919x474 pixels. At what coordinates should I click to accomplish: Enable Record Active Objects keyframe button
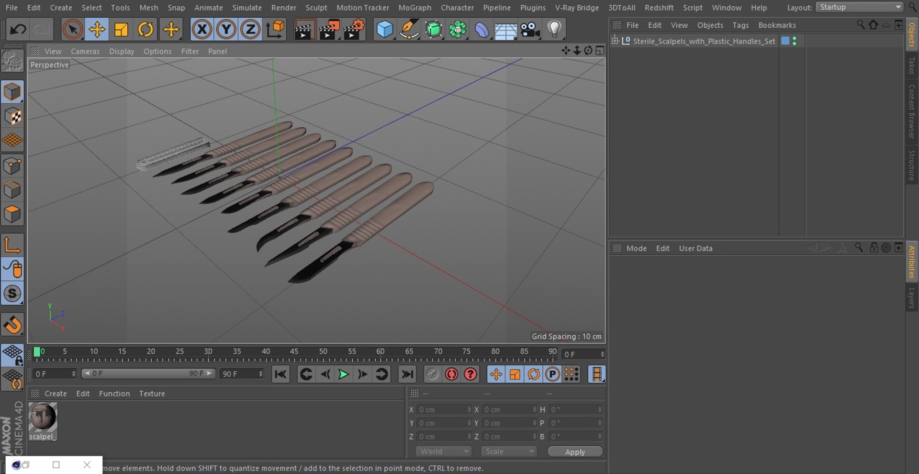point(451,374)
